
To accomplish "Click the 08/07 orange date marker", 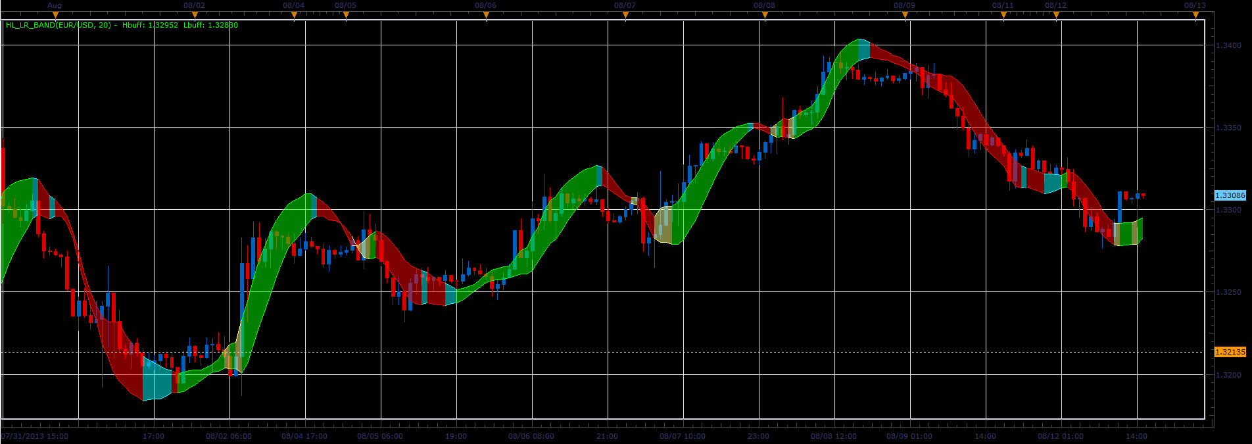I will [x=625, y=14].
